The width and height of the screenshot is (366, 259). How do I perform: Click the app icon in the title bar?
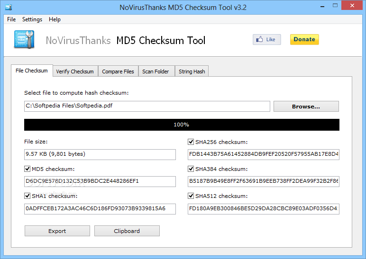[x=9, y=7]
